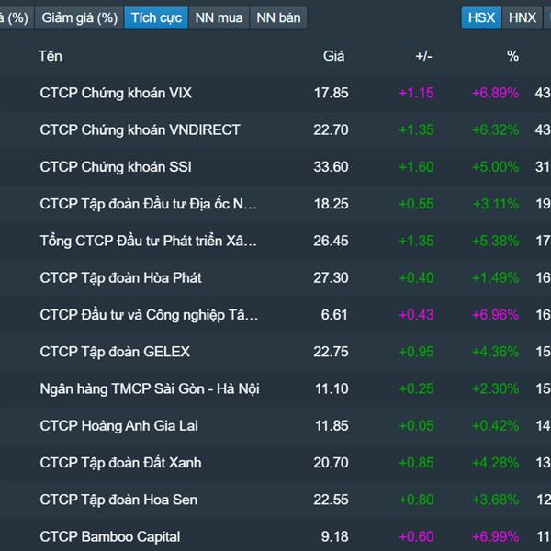551x551 pixels.
Task: Click the price 33.60 of SSI
Action: click(331, 167)
